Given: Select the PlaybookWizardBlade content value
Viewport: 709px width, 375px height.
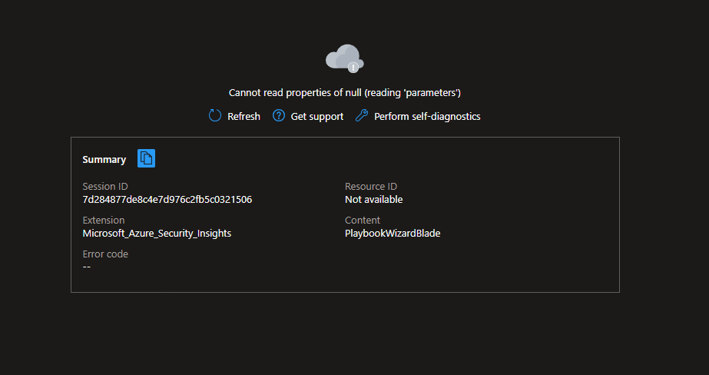Looking at the screenshot, I should point(393,234).
